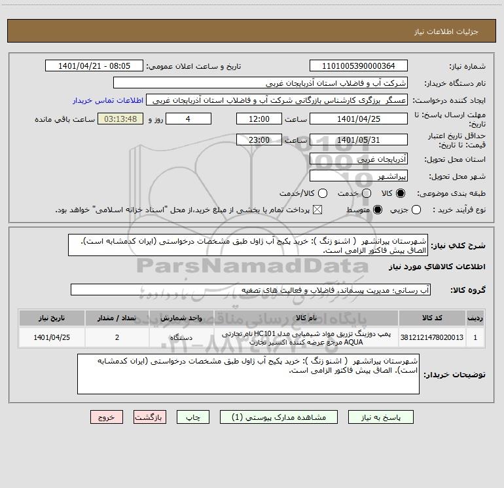The width and height of the screenshot is (504, 488).
Task: Click the unit cell دستگاه
Action: tap(181, 337)
